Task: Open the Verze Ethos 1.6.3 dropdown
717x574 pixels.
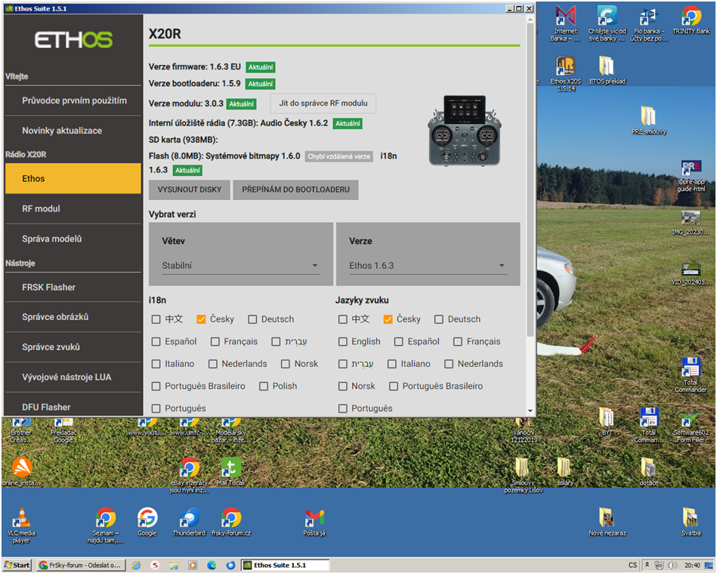Action: tap(427, 266)
